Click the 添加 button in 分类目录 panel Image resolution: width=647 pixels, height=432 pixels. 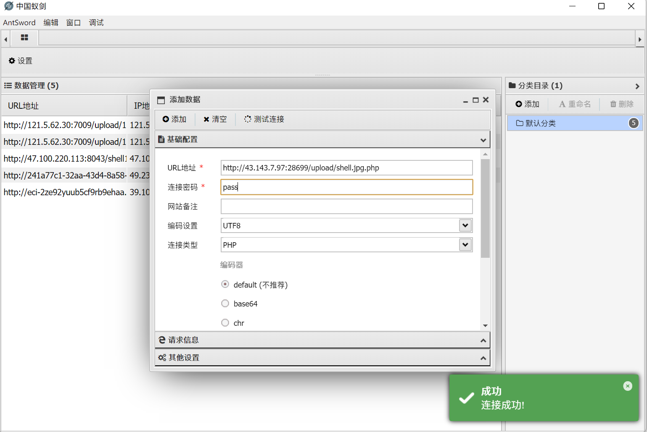[527, 104]
